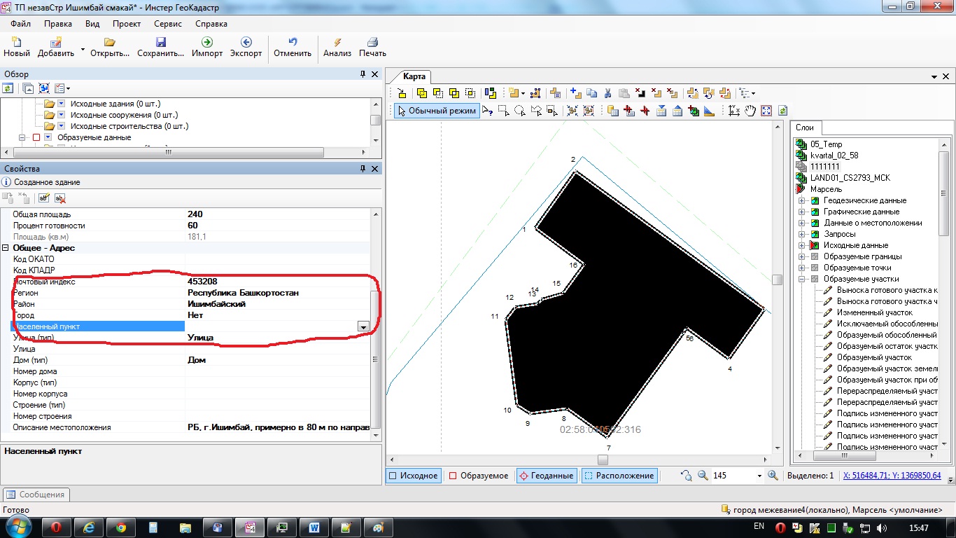Viewport: 956px width, 538px height.
Task: Toggle the 1111111 layer visibility icon
Action: click(802, 167)
